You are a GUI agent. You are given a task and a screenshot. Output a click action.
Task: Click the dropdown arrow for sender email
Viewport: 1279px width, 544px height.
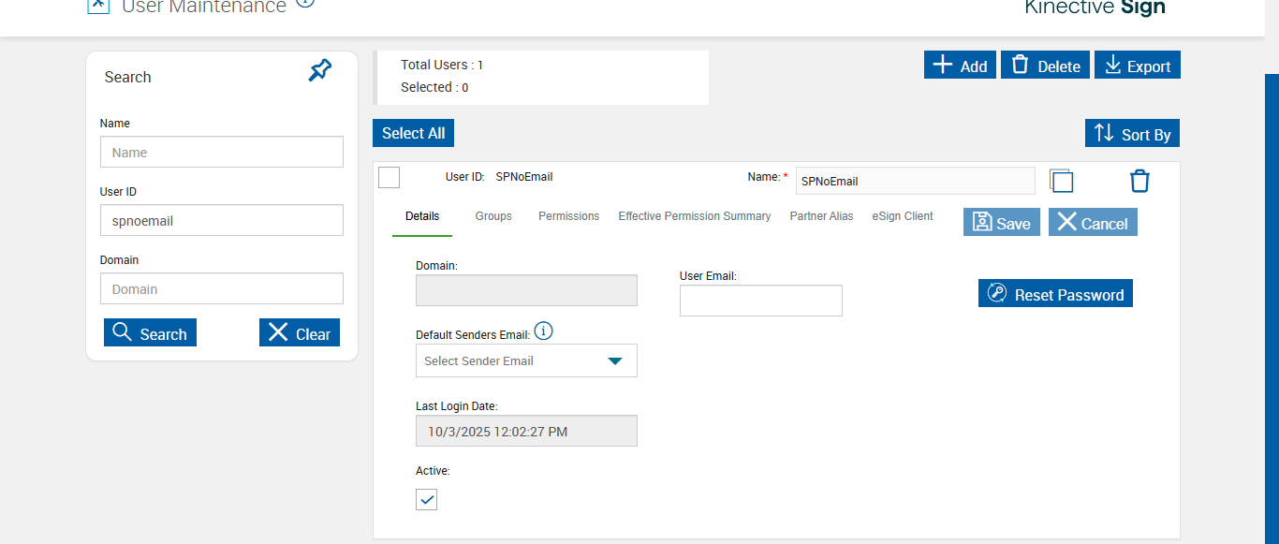point(615,360)
